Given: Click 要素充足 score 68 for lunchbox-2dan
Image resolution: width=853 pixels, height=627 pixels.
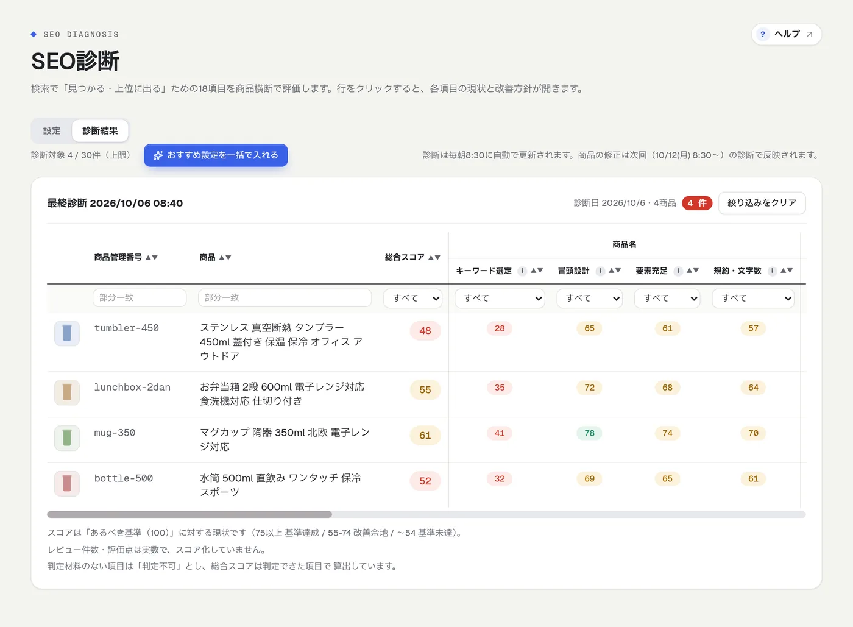Looking at the screenshot, I should (x=668, y=388).
